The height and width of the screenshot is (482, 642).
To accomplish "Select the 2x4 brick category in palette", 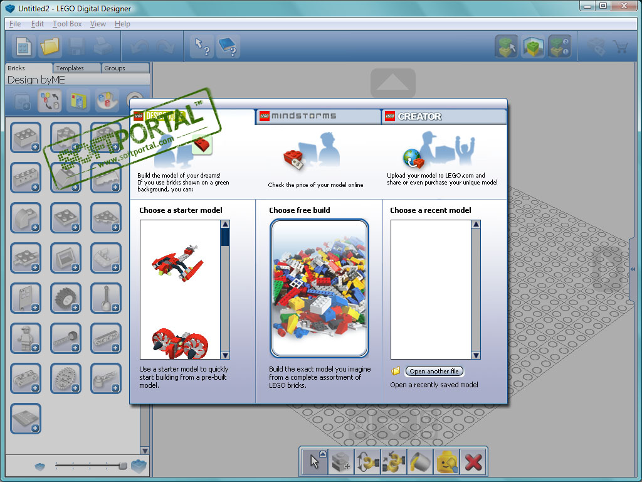I will click(25, 137).
